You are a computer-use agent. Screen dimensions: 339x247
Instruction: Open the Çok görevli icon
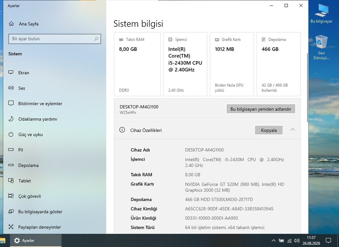tap(11, 196)
